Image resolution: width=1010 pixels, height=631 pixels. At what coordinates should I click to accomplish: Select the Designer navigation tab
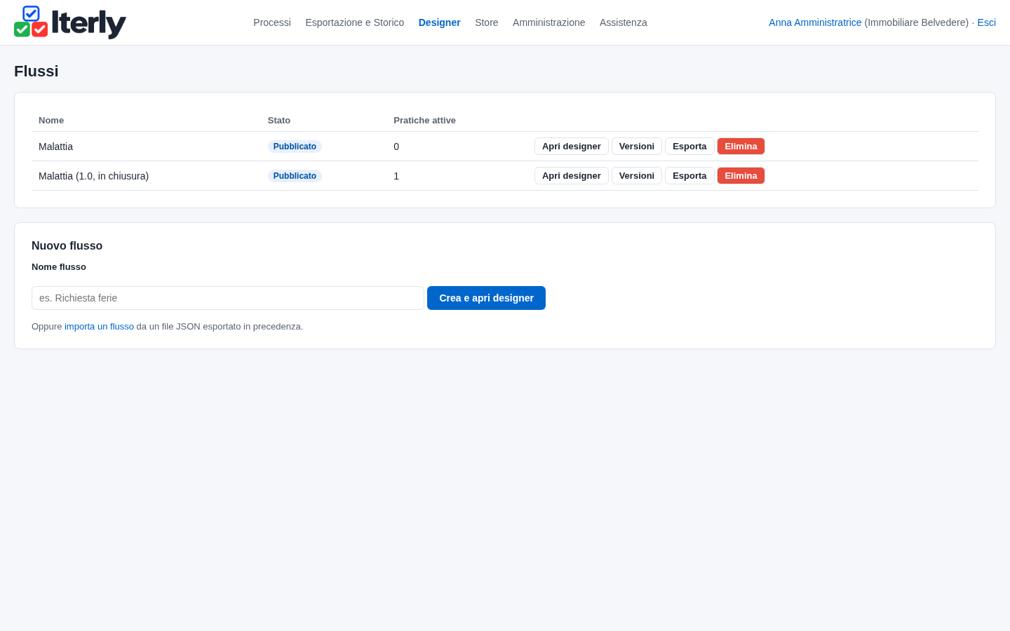pyautogui.click(x=440, y=22)
